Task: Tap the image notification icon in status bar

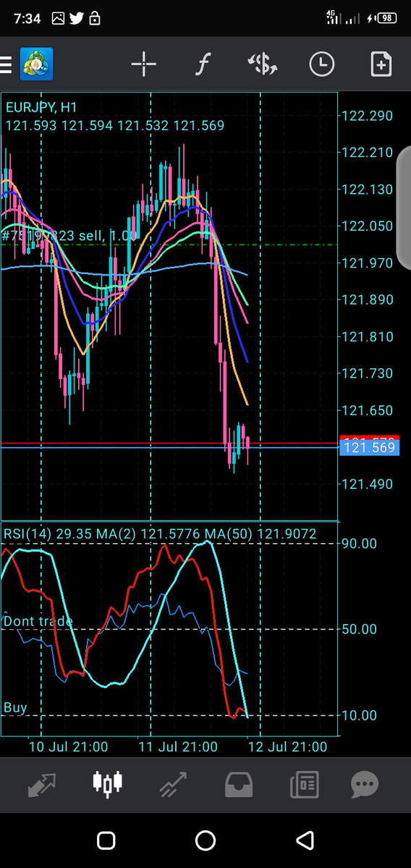Action: pos(59,19)
